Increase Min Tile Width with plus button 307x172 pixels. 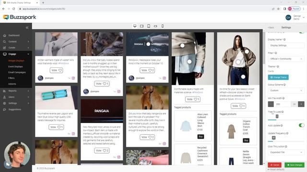(x=301, y=104)
